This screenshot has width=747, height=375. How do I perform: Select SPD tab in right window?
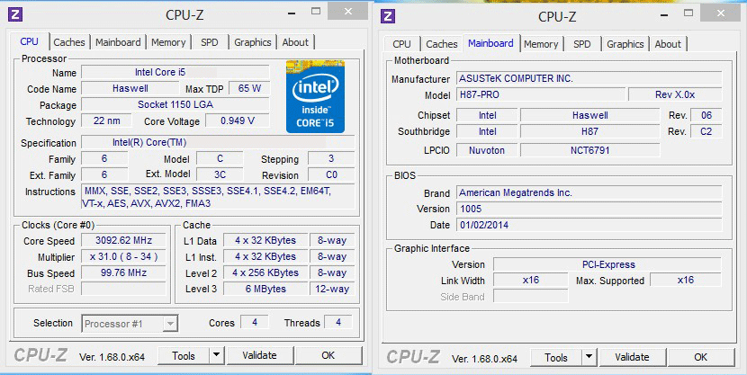pyautogui.click(x=581, y=44)
